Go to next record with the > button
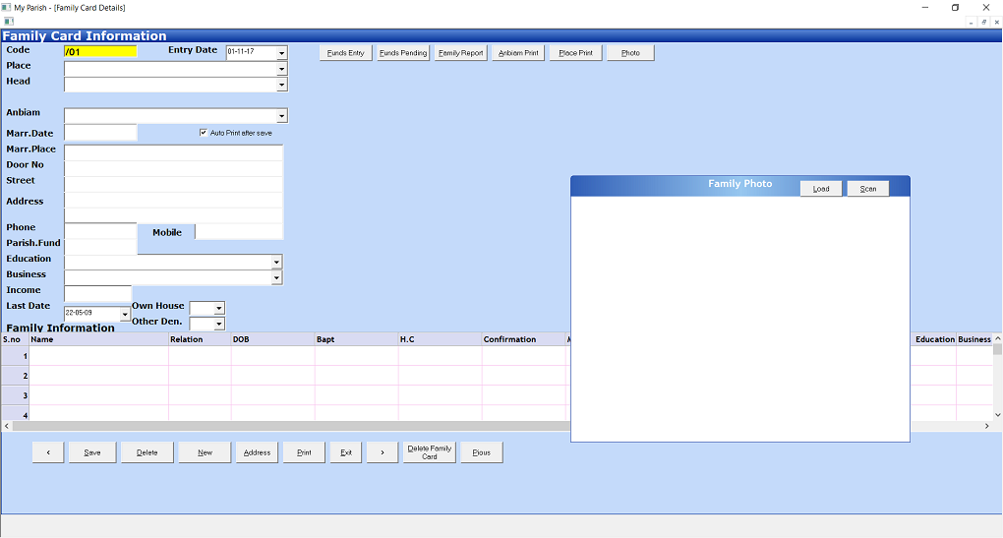Viewport: 1003px width, 538px height. pyautogui.click(x=383, y=452)
